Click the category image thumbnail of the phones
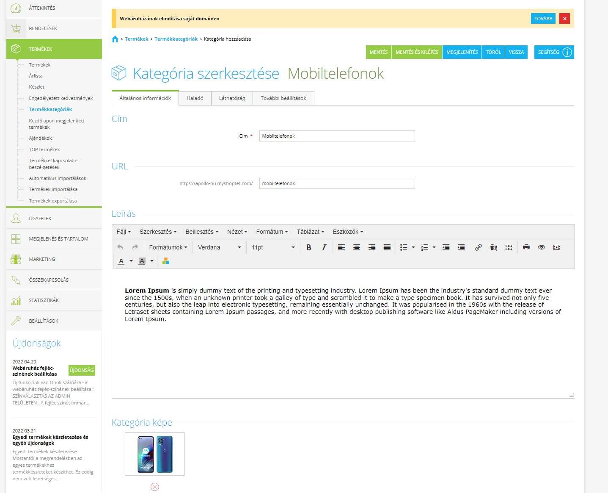This screenshot has width=608, height=493. click(x=155, y=454)
